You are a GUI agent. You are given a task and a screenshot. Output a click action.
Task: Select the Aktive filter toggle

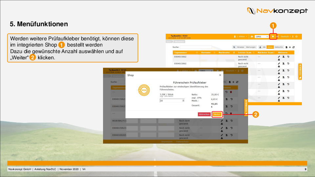point(270,47)
